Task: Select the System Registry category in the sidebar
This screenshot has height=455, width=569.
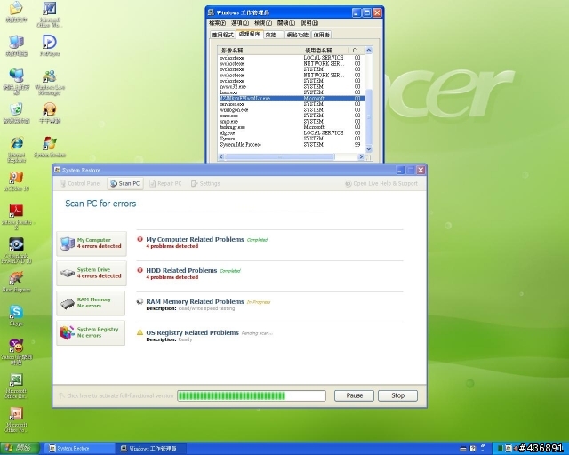Action: click(91, 332)
